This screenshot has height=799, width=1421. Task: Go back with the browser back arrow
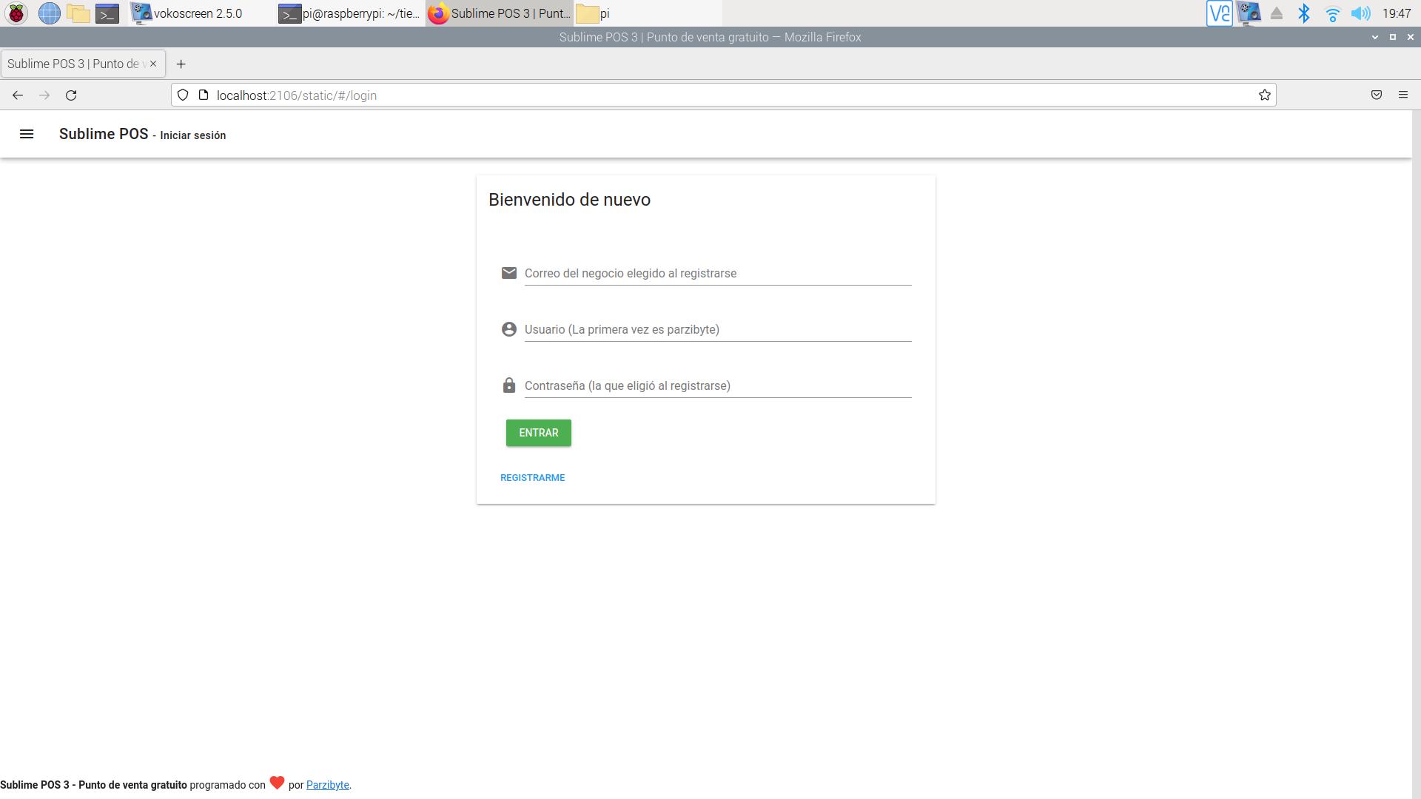click(x=18, y=95)
